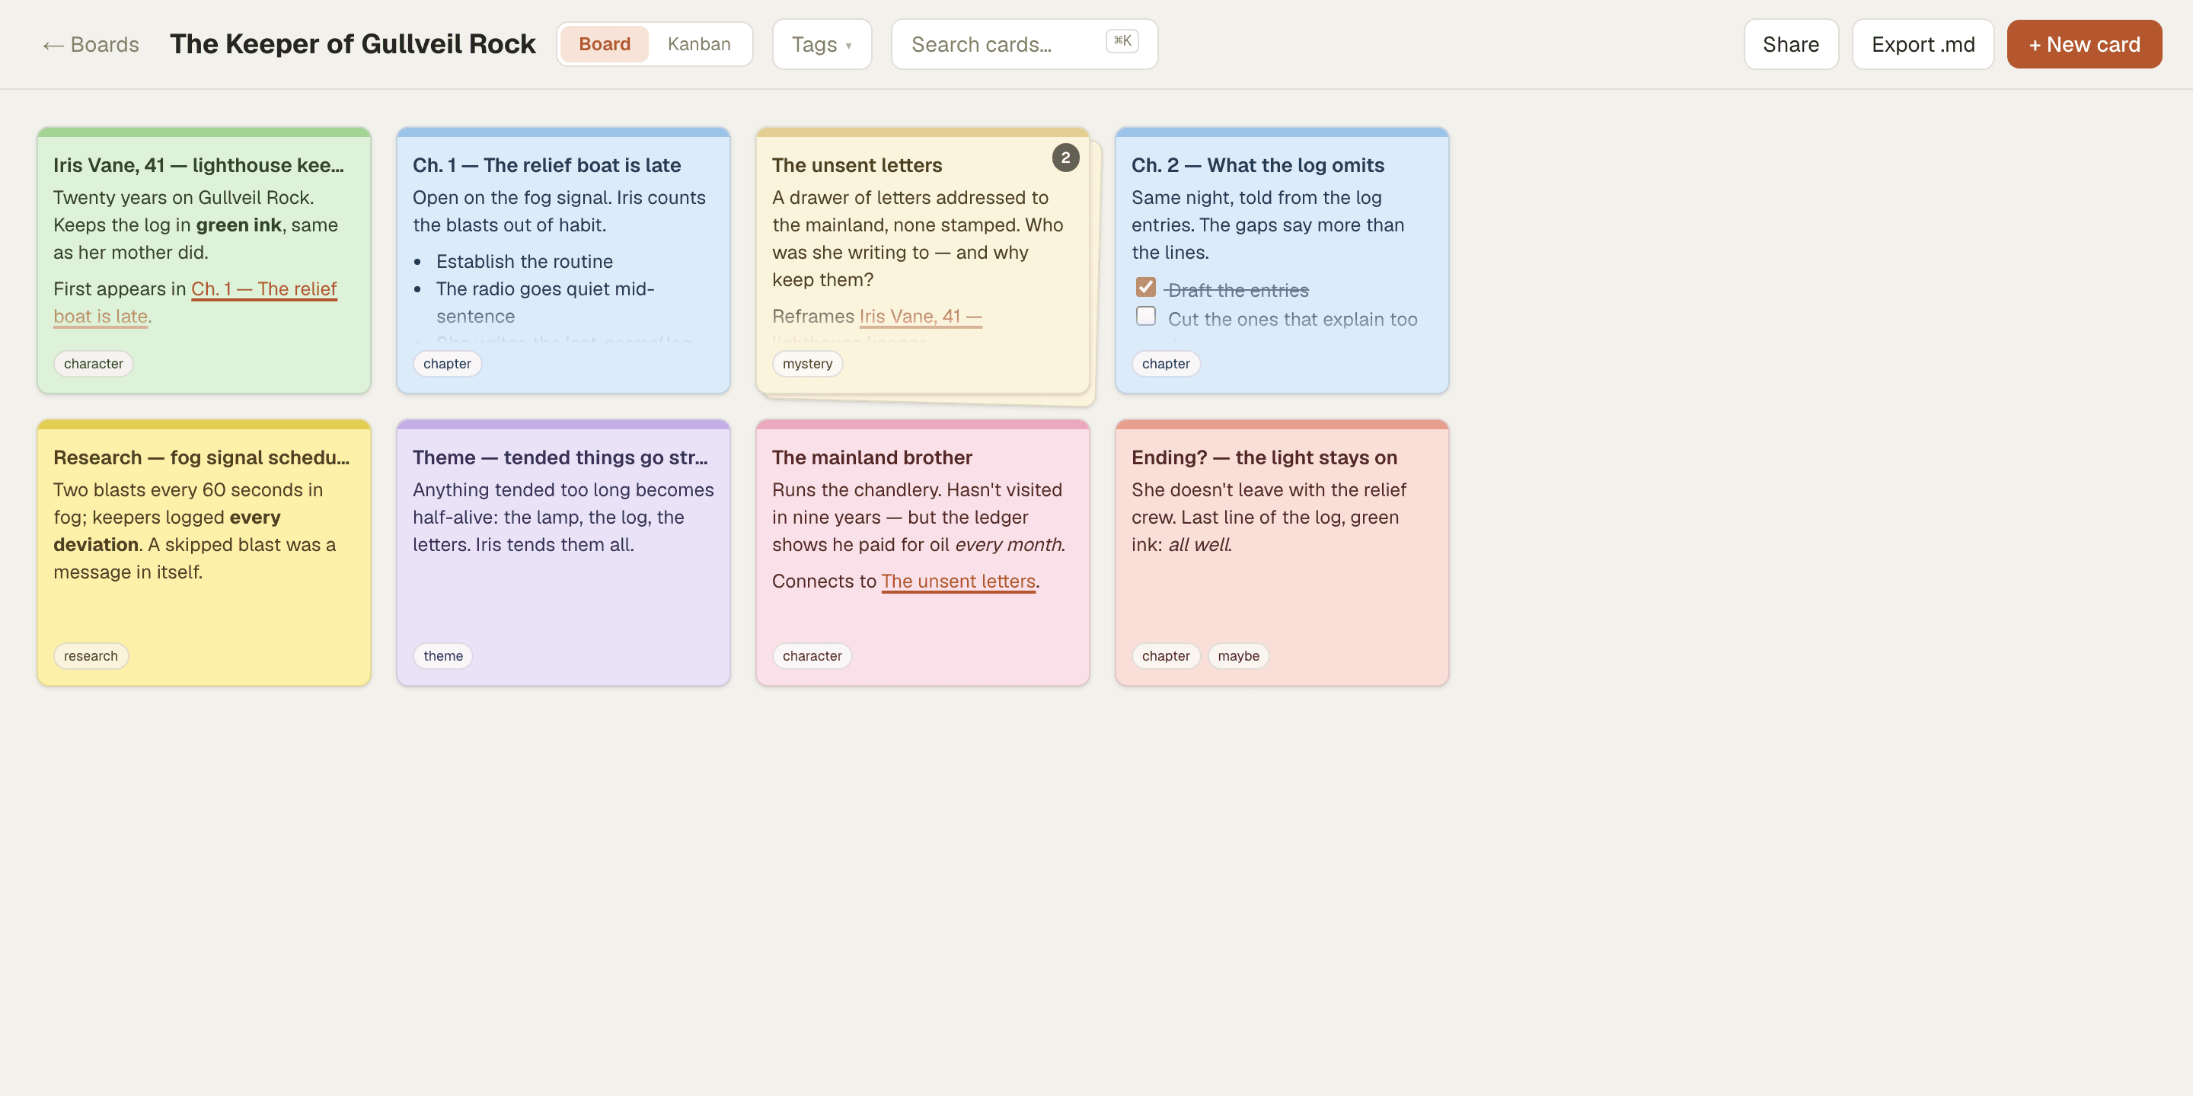Open Research — fog signal schedule card title

[202, 457]
